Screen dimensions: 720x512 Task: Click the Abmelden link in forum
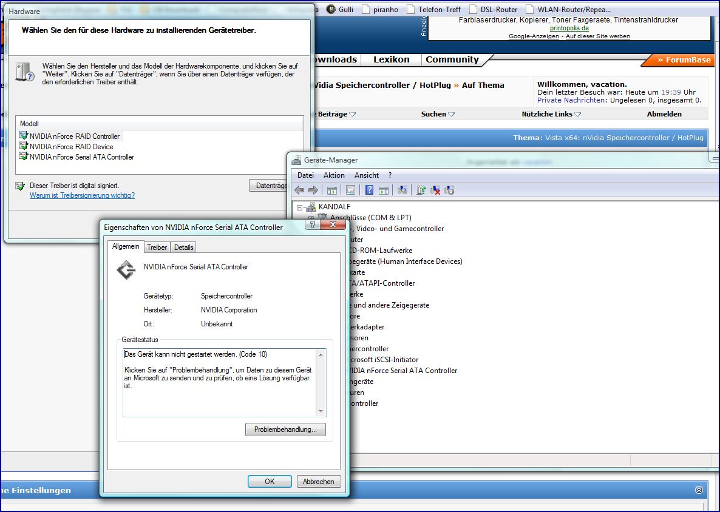point(664,114)
